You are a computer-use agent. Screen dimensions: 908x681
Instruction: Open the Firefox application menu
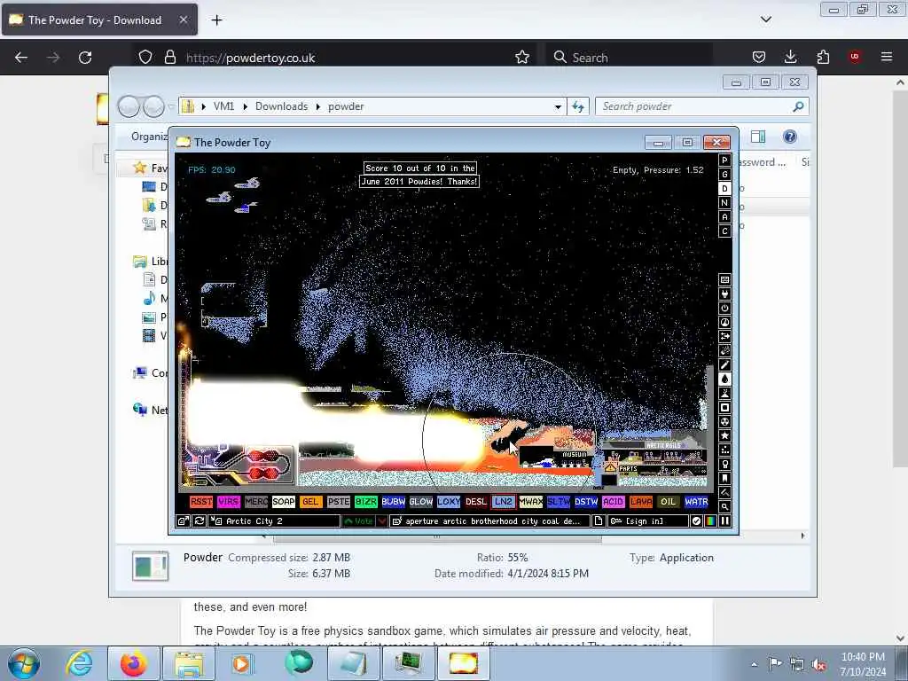click(886, 57)
